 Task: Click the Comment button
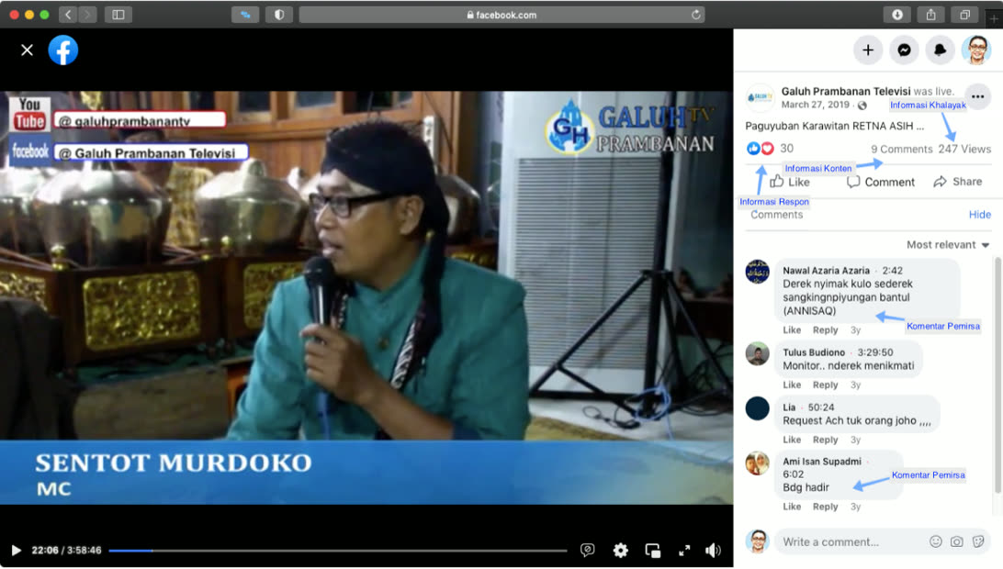(x=881, y=183)
